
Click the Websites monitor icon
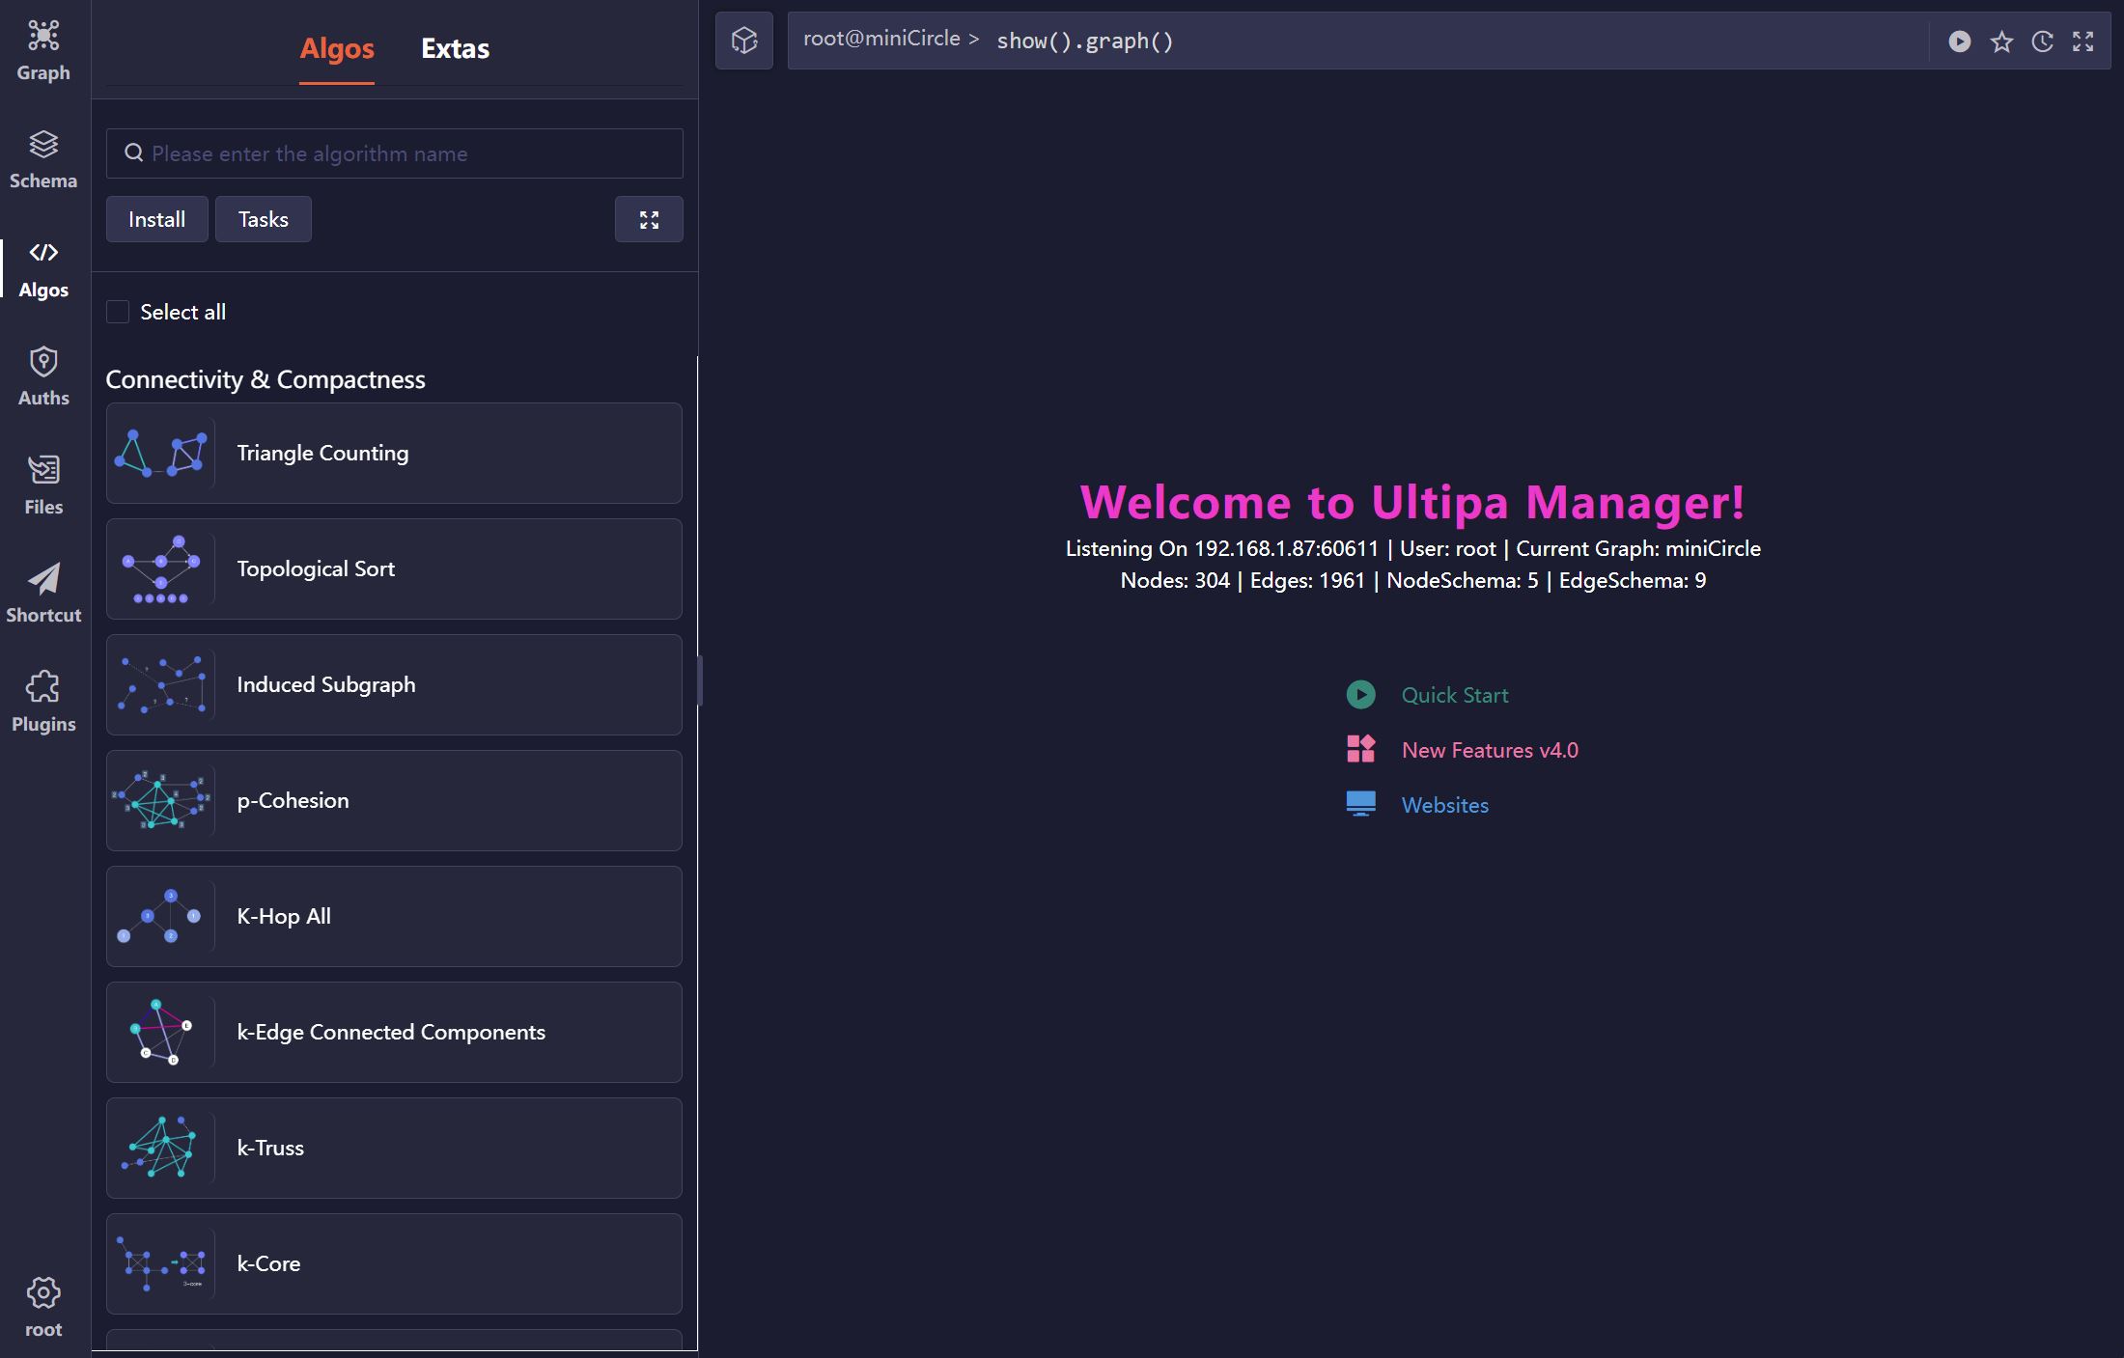click(1361, 804)
